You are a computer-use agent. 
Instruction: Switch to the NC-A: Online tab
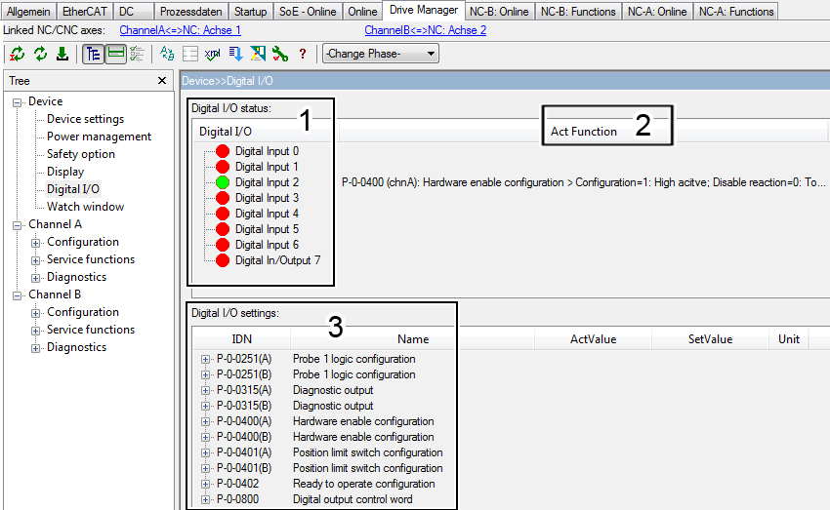(x=657, y=12)
